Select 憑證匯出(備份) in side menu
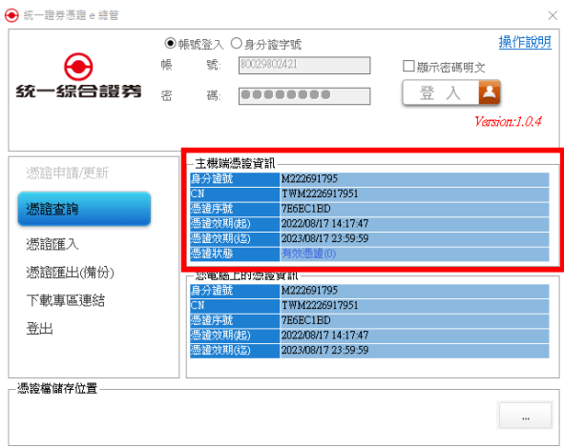The width and height of the screenshot is (564, 448). click(70, 273)
